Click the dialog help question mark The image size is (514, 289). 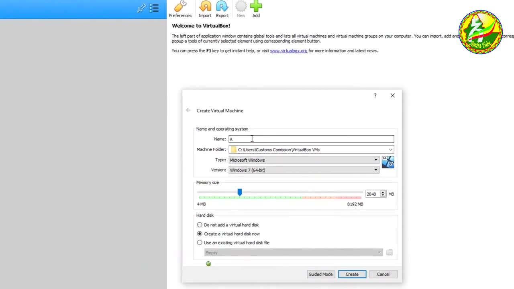(375, 96)
